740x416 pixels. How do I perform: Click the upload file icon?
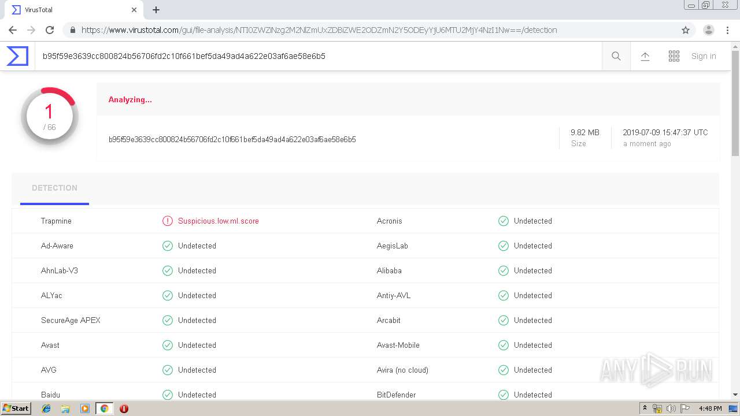[645, 56]
